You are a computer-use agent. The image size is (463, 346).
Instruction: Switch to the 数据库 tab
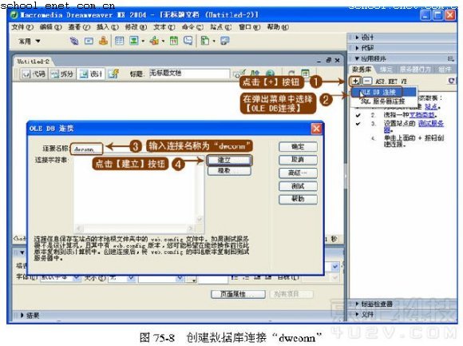pos(362,70)
